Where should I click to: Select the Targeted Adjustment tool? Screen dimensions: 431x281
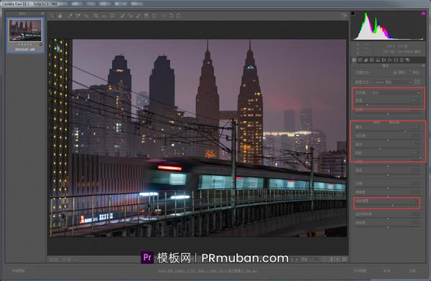tap(86, 16)
